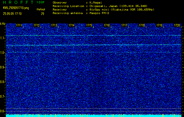Click the 1718 time marker

[142, 25]
